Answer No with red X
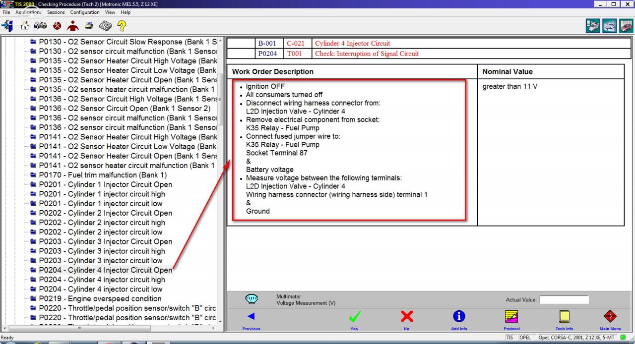This screenshot has width=635, height=344. (407, 319)
